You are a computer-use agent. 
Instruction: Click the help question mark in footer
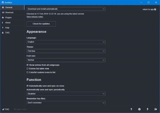(131, 109)
